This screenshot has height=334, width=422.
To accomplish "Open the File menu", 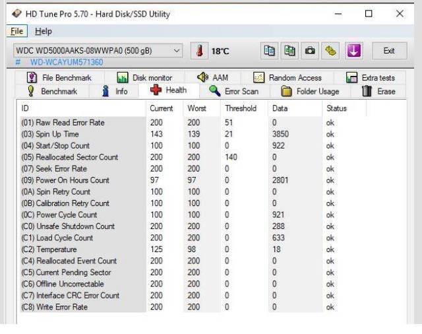I will click(16, 31).
